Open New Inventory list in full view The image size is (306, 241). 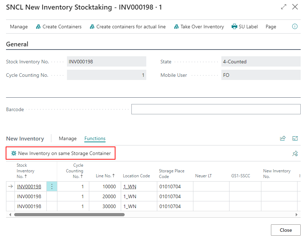295,138
